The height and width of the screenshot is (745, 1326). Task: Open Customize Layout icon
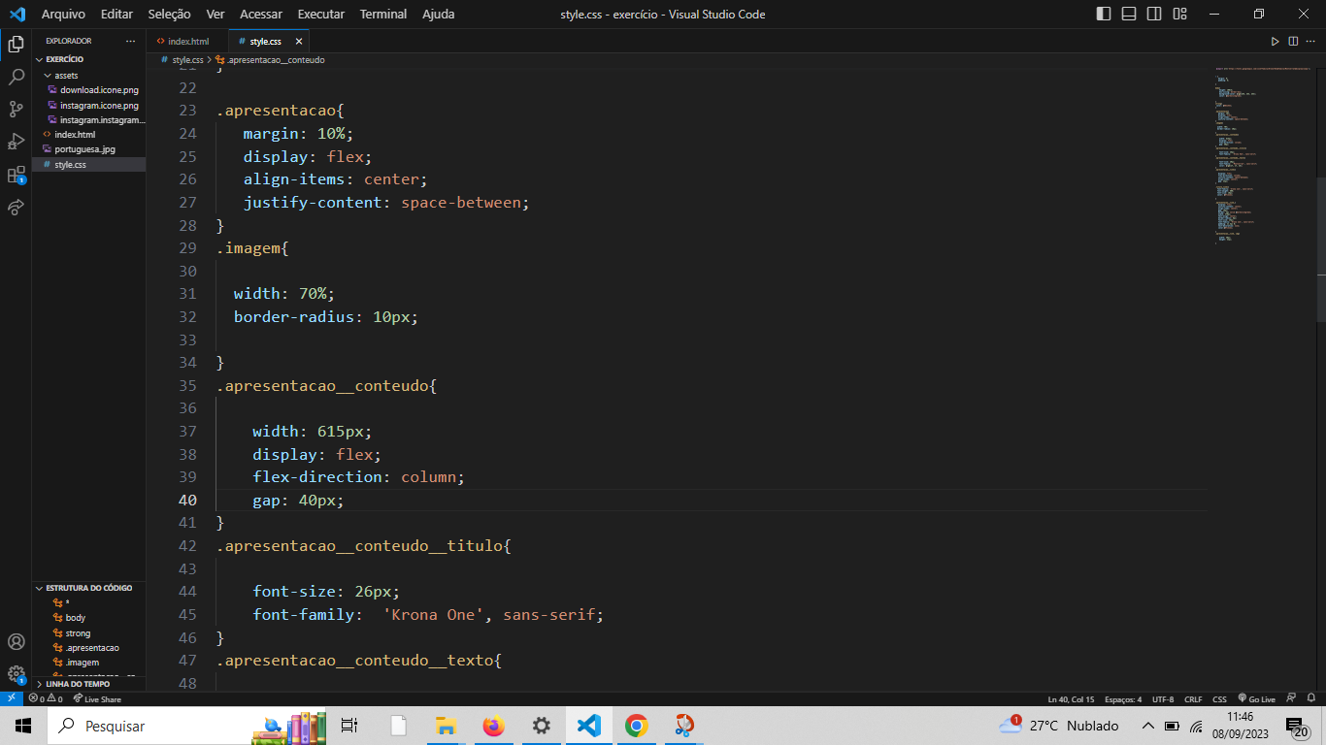1179,14
